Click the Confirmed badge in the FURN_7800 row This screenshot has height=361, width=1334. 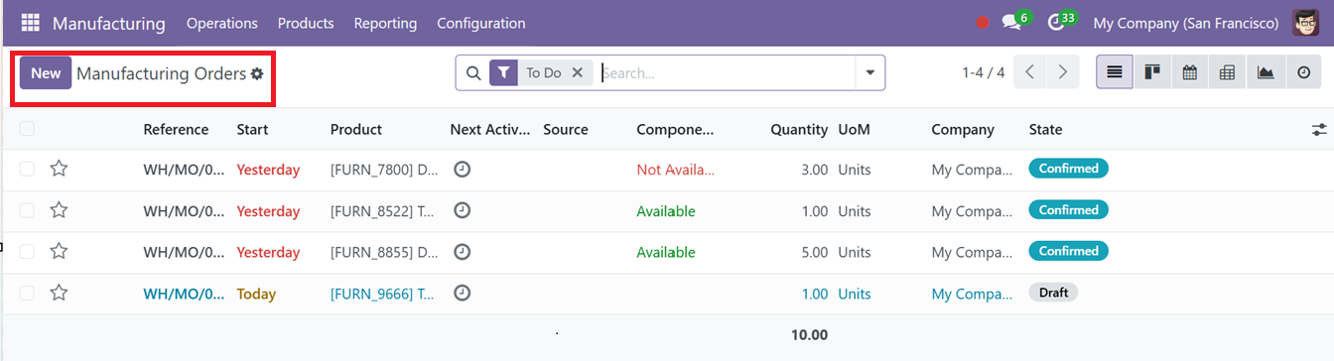[x=1068, y=169]
